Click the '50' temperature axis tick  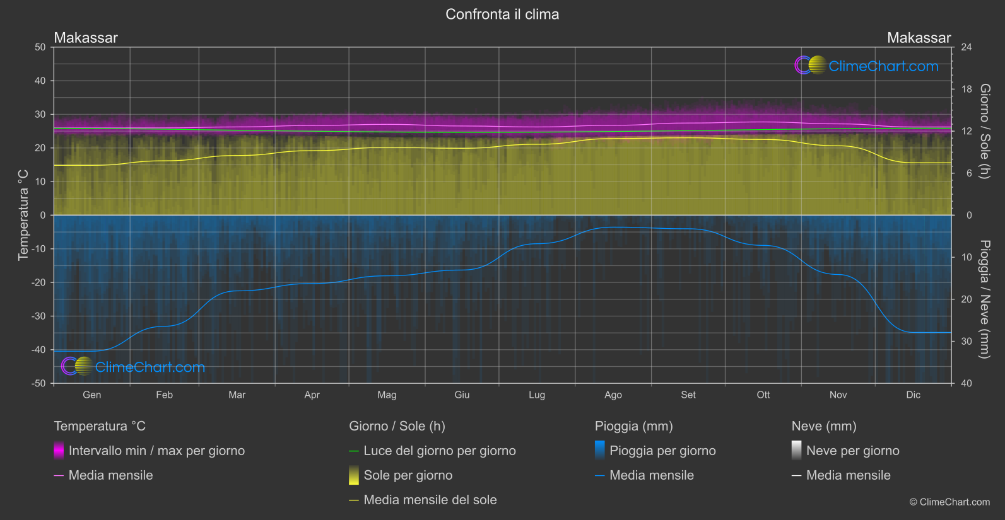(40, 47)
